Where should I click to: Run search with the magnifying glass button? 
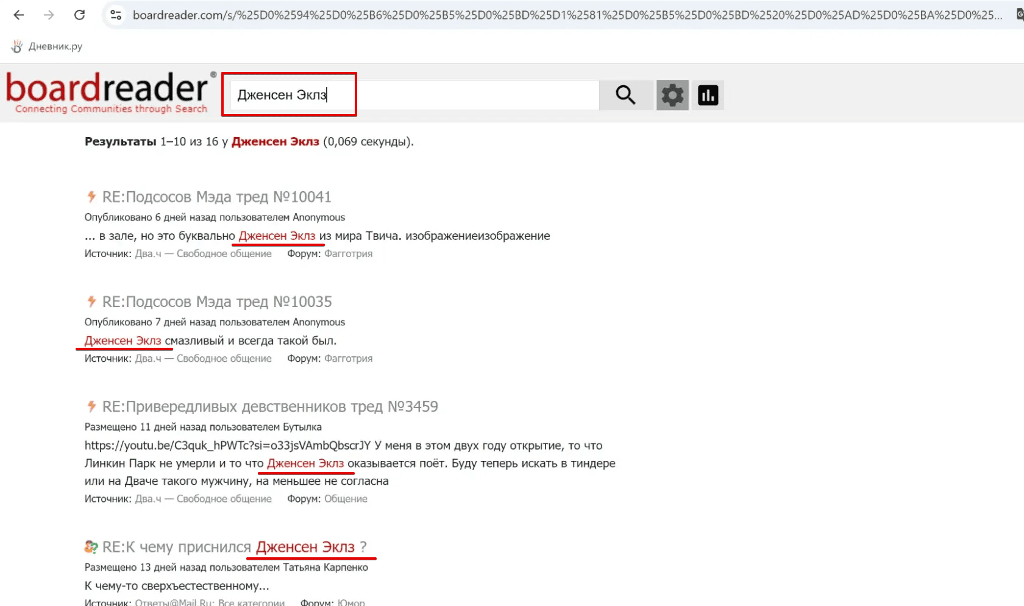pyautogui.click(x=625, y=95)
